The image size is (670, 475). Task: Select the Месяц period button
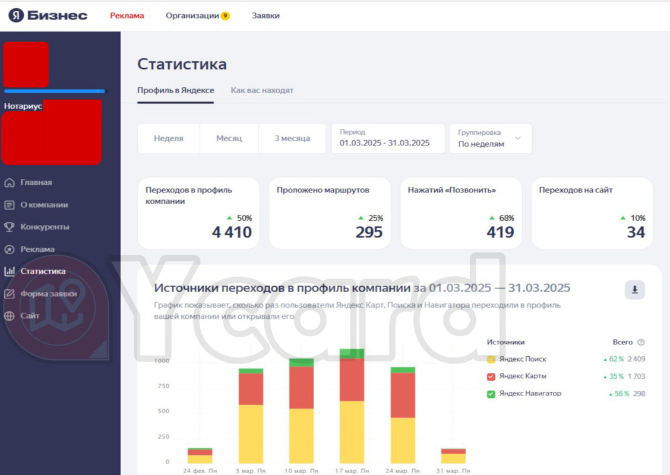click(x=229, y=138)
